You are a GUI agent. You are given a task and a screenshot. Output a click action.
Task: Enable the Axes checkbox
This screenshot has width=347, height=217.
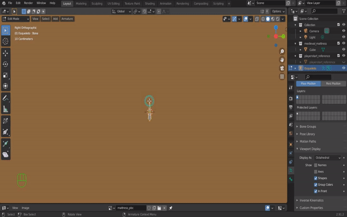tap(316, 172)
